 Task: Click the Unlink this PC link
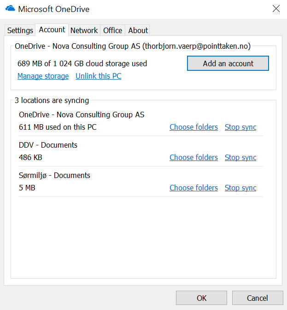click(x=99, y=76)
